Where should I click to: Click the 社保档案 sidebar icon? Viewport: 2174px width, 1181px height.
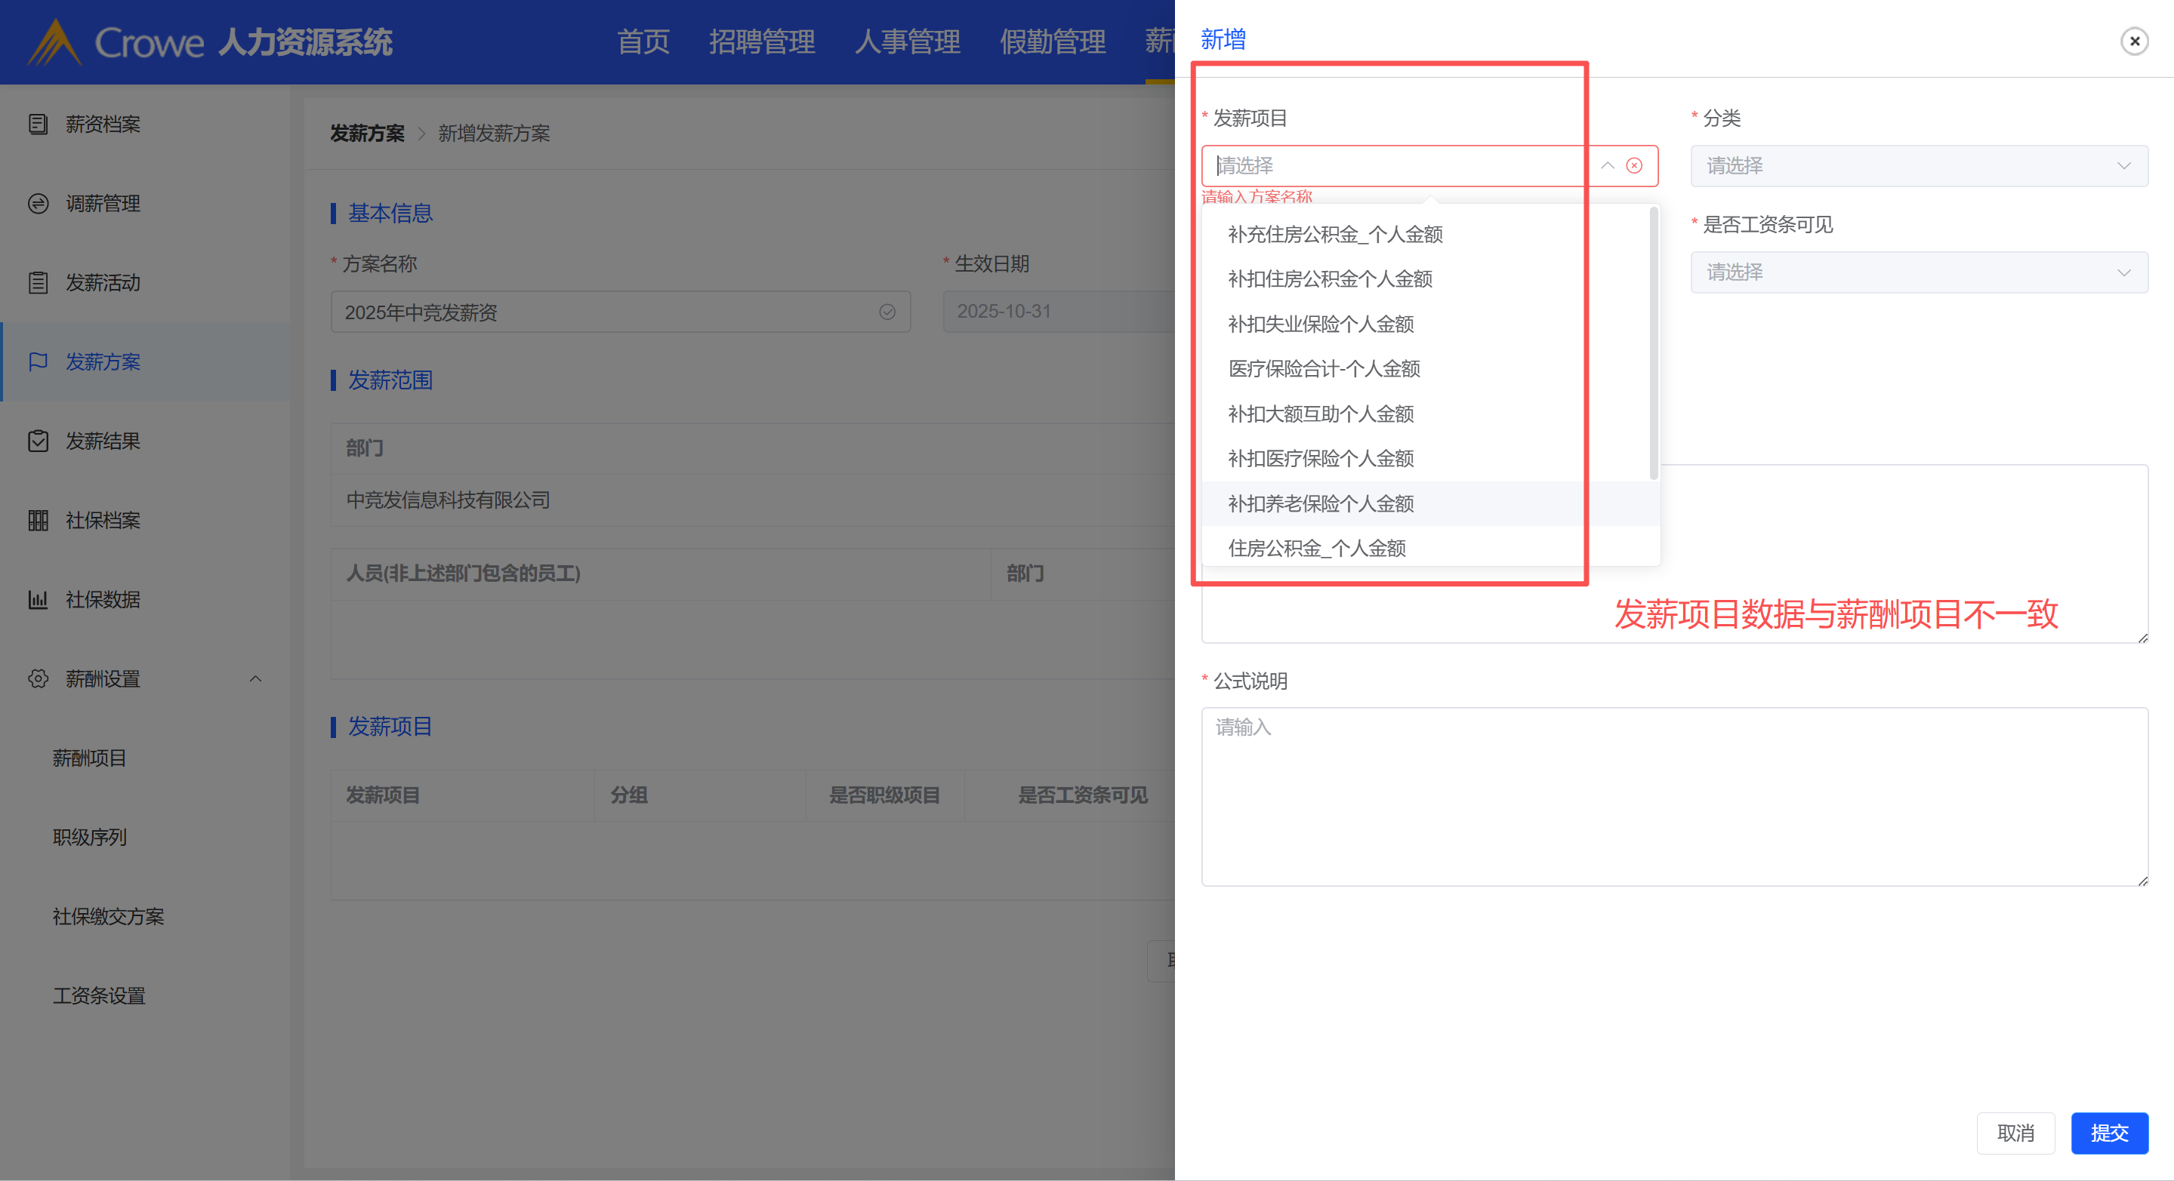[x=38, y=521]
